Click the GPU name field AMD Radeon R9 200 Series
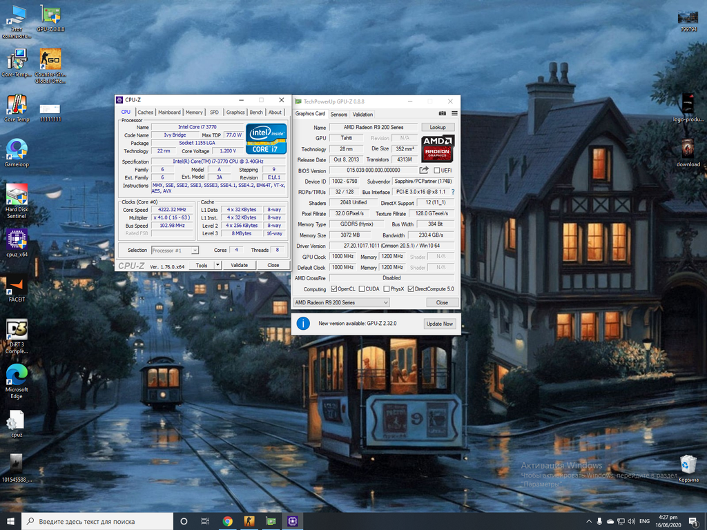Viewport: 707px width, 530px height. point(373,127)
